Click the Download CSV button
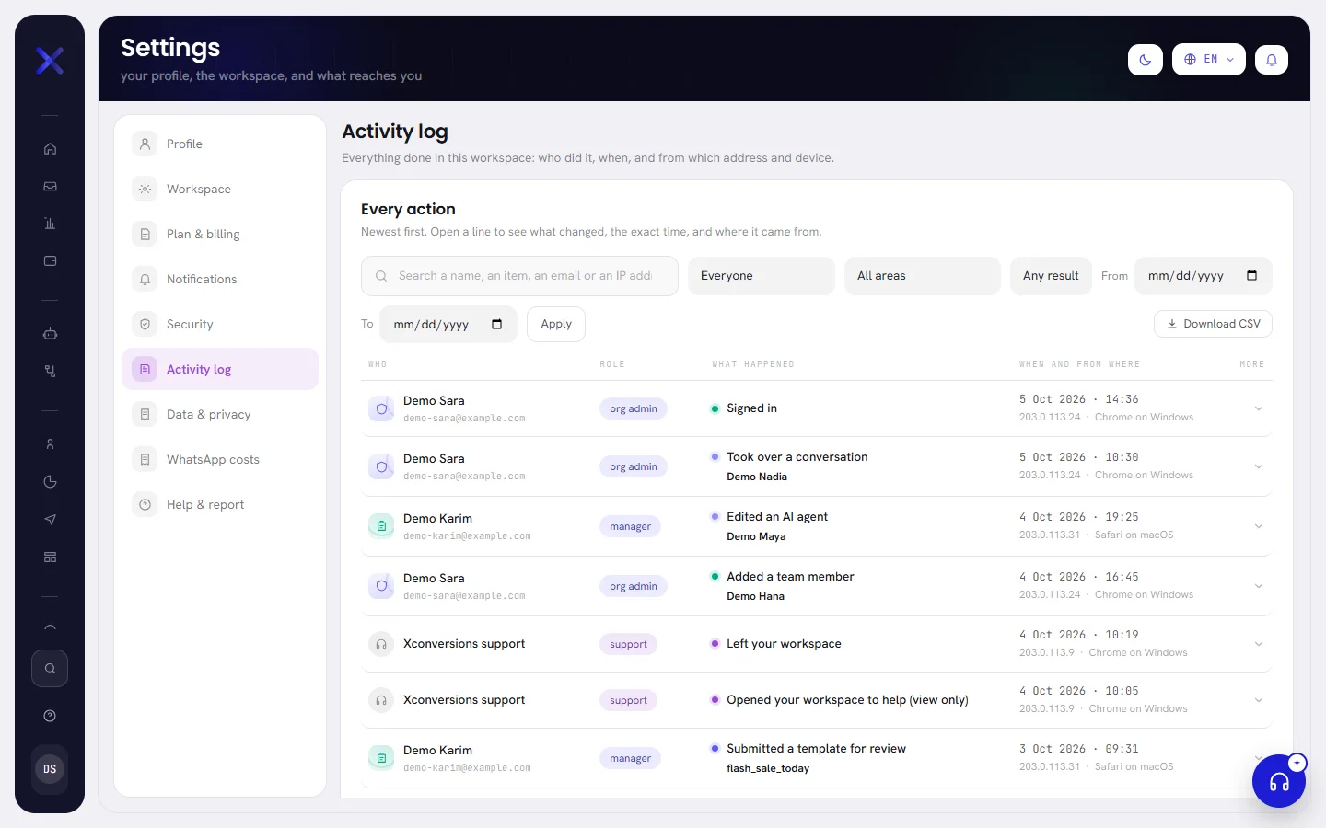This screenshot has width=1326, height=828. click(x=1213, y=324)
